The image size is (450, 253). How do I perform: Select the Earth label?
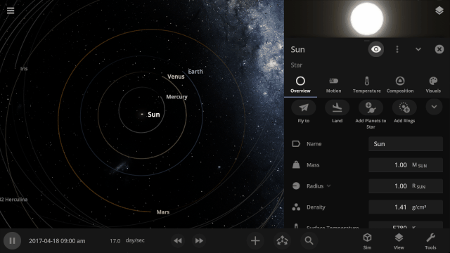coord(195,72)
